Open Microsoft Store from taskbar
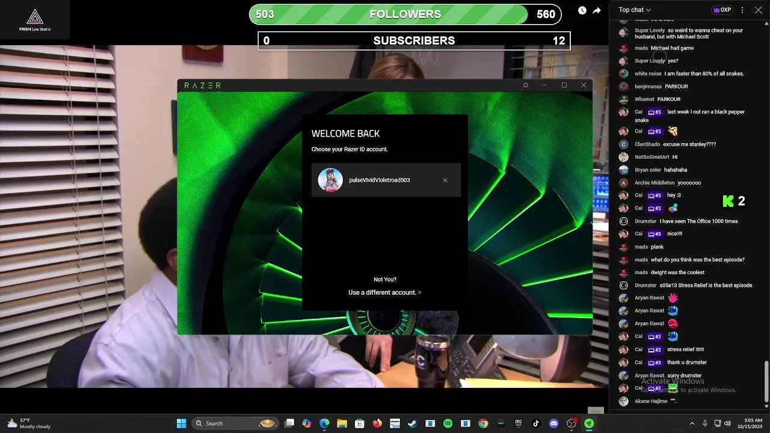 pos(360,423)
